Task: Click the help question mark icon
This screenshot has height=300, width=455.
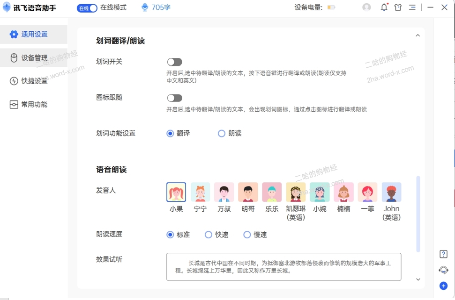Action: pyautogui.click(x=443, y=254)
